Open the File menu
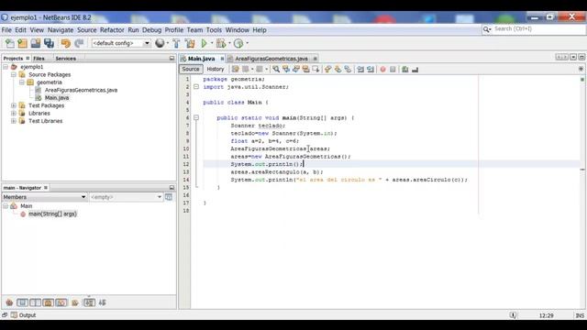Image resolution: width=587 pixels, height=330 pixels. (6, 30)
